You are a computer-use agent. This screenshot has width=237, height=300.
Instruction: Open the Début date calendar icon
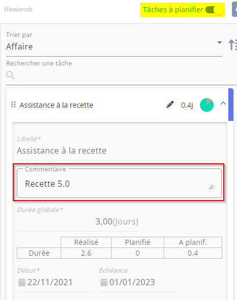click(x=22, y=282)
